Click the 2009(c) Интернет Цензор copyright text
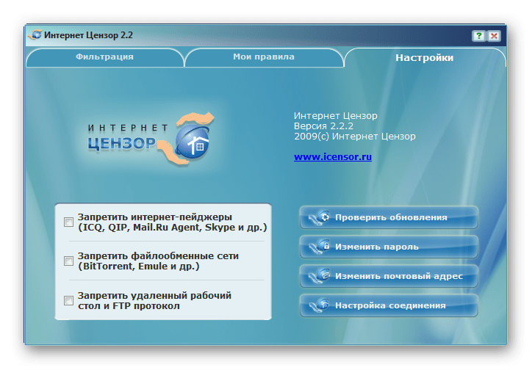 355,137
